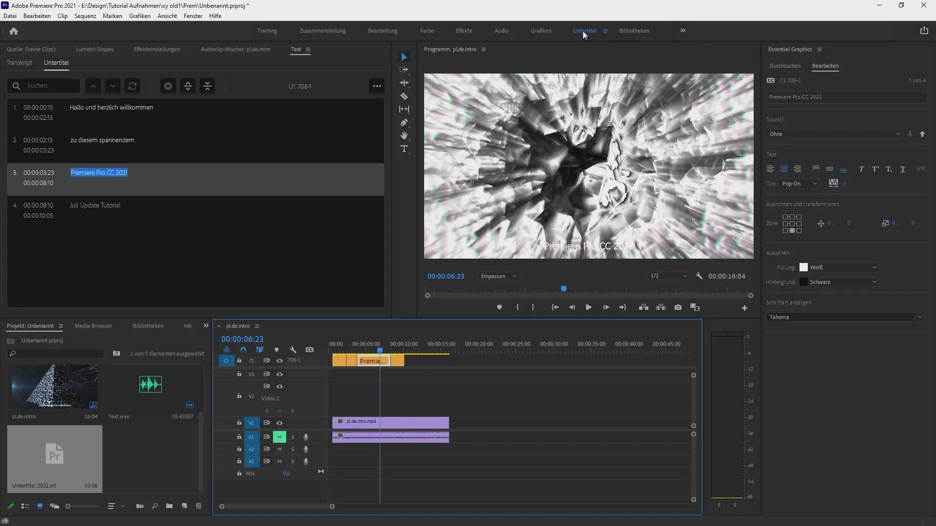Switch to Durchsuchen in Essential Graphics
Viewport: 936px width, 526px height.
[x=785, y=66]
